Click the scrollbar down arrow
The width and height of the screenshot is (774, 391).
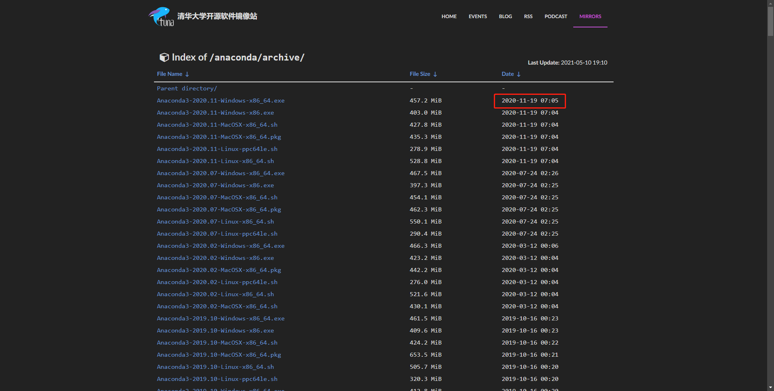tap(770, 388)
